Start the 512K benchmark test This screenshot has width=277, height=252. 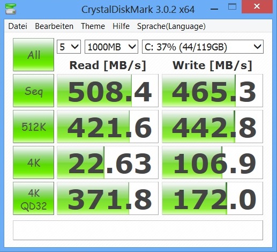(33, 127)
